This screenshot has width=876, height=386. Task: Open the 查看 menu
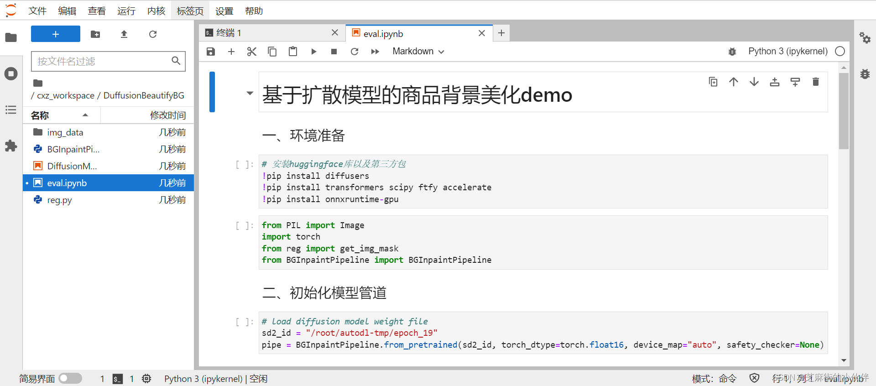pos(97,10)
